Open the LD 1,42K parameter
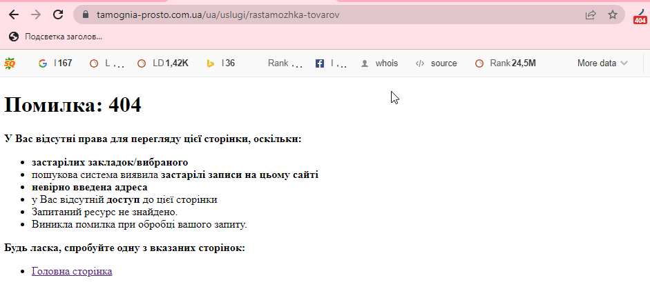The image size is (650, 289). coord(163,63)
